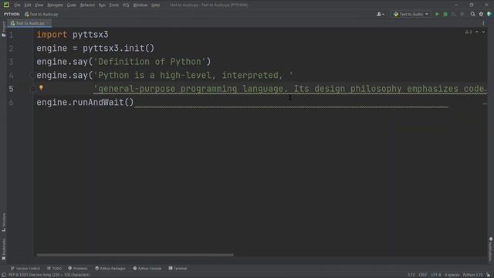
Task: Collapse the fold marker on line 4
Action: (32, 76)
